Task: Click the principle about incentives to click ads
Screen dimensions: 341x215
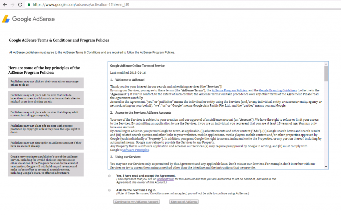Action: 46,98
